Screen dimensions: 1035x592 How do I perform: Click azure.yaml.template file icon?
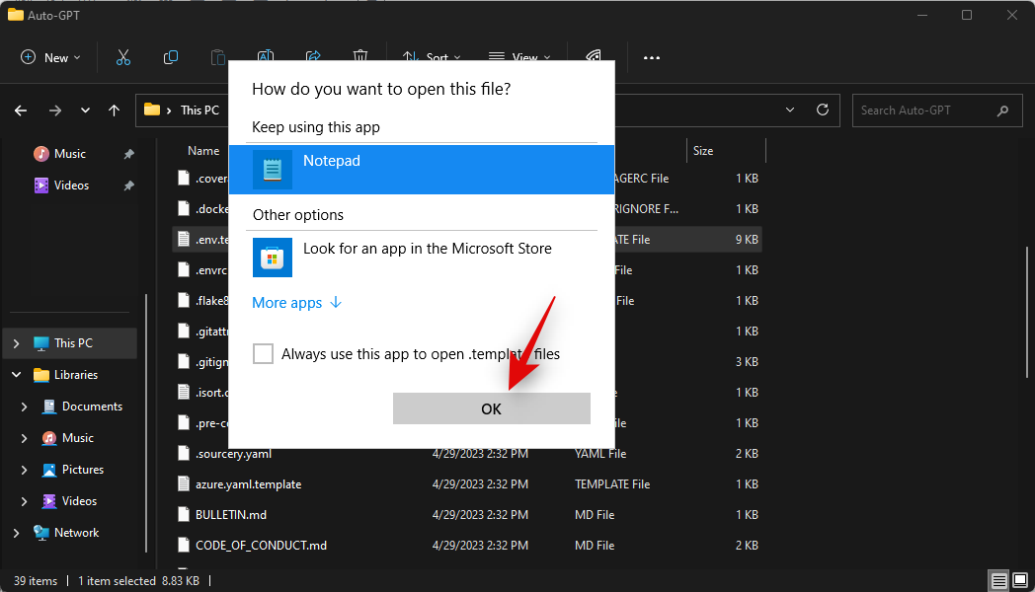(x=184, y=483)
